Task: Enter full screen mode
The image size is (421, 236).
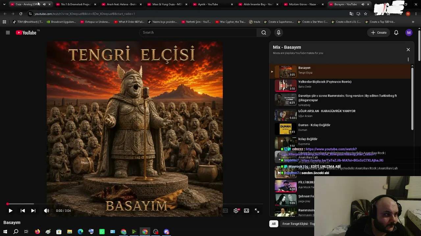Action: coord(257,211)
